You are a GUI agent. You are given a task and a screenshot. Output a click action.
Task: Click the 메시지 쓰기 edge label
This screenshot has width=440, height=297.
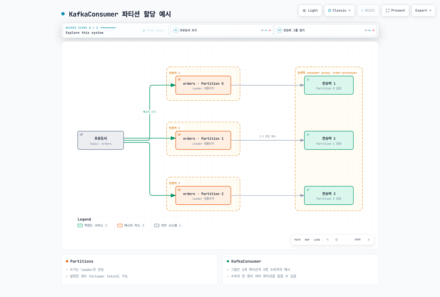pos(149,112)
